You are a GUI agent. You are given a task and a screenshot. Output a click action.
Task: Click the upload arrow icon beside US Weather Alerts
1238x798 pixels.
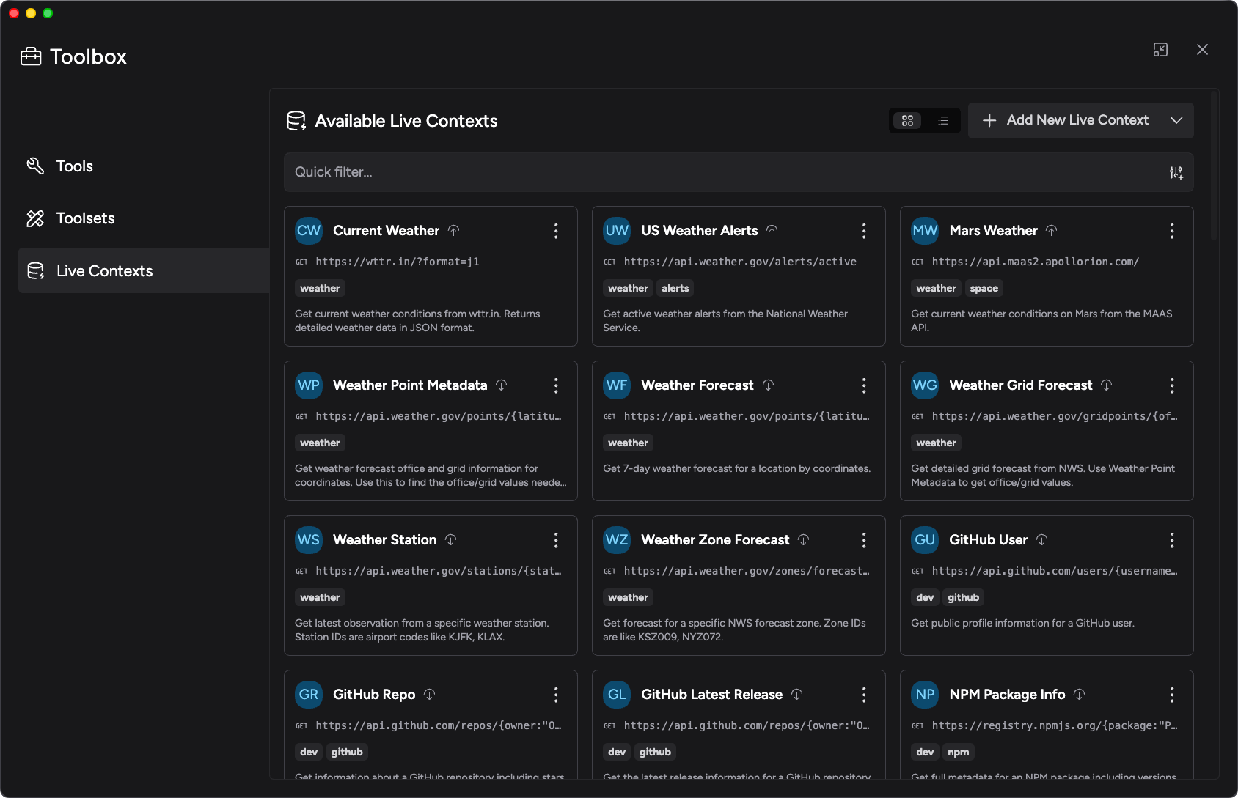pyautogui.click(x=772, y=230)
